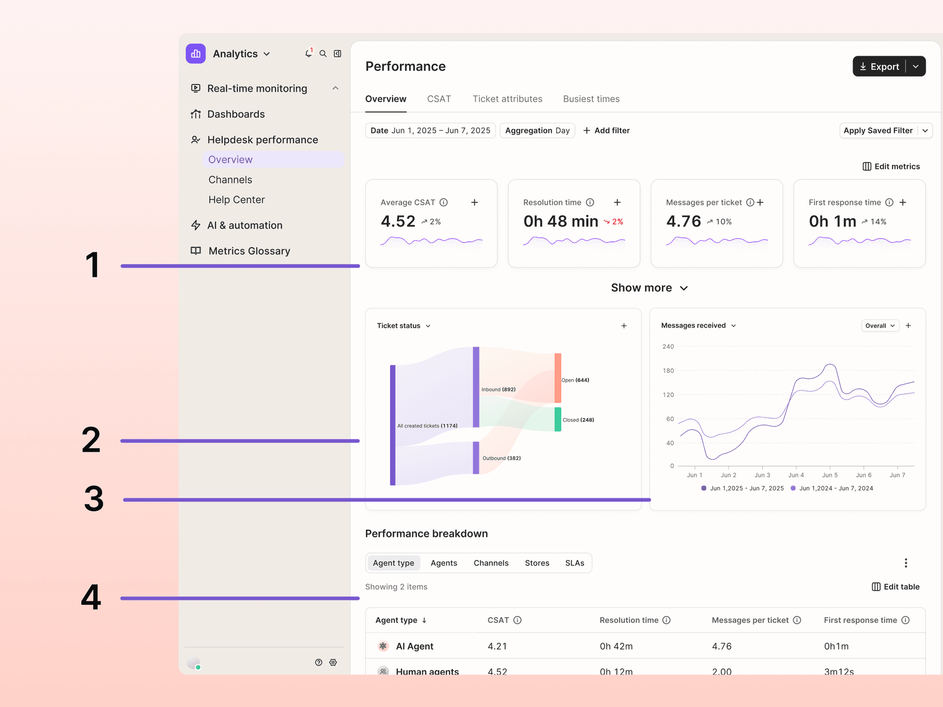Switch to the CSAT tab

(x=439, y=99)
